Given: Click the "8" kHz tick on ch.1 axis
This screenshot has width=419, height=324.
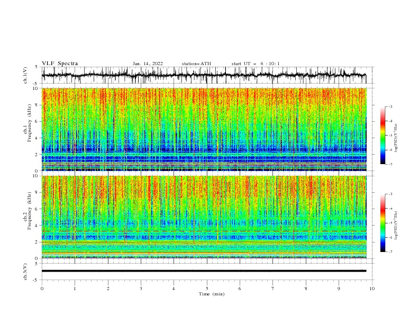Looking at the screenshot, I should [x=37, y=105].
